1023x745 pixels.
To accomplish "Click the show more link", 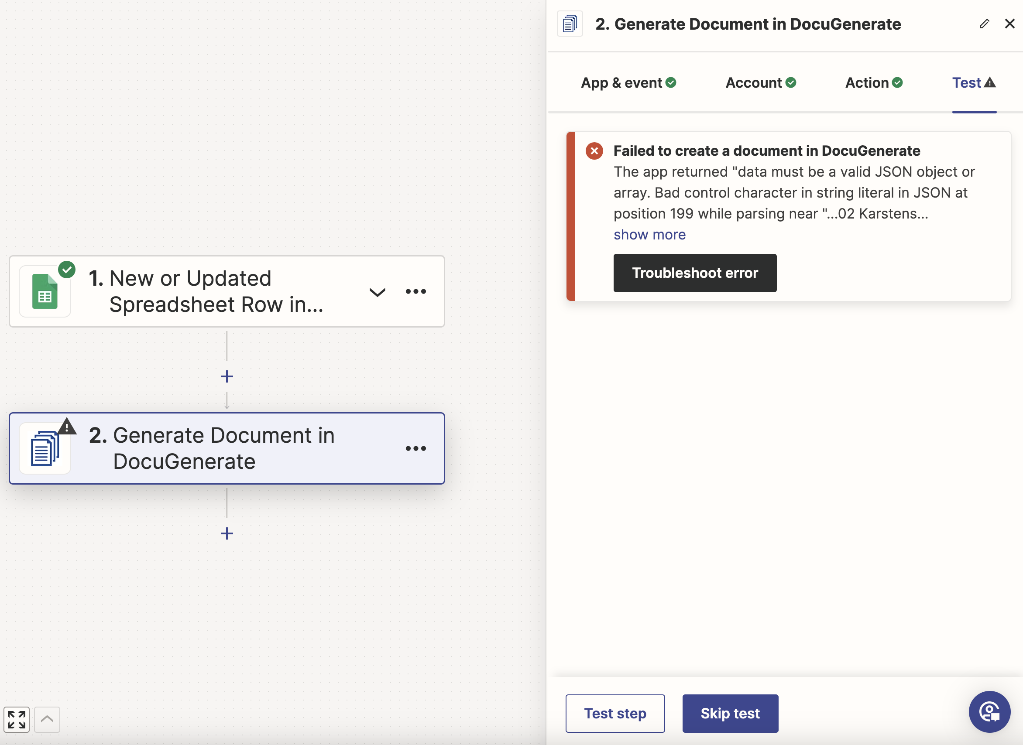I will pyautogui.click(x=649, y=235).
